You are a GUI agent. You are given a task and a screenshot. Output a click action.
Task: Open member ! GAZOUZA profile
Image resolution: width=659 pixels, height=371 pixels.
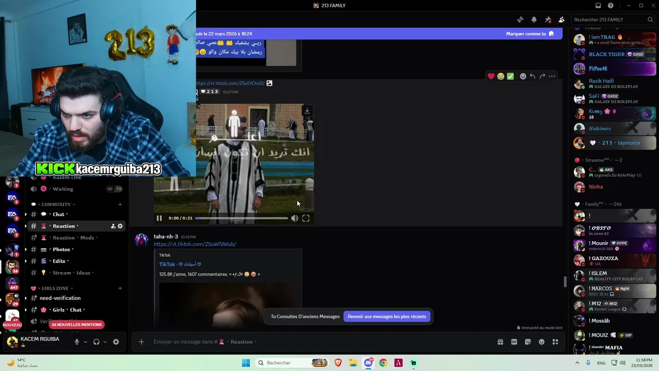[614, 261]
